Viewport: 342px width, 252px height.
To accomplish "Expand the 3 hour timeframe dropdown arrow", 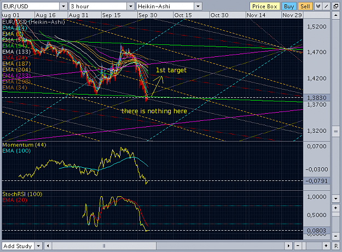I will point(131,7).
